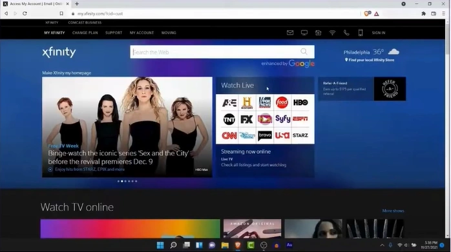Select the first carousel dot under the hero image

pos(118,181)
